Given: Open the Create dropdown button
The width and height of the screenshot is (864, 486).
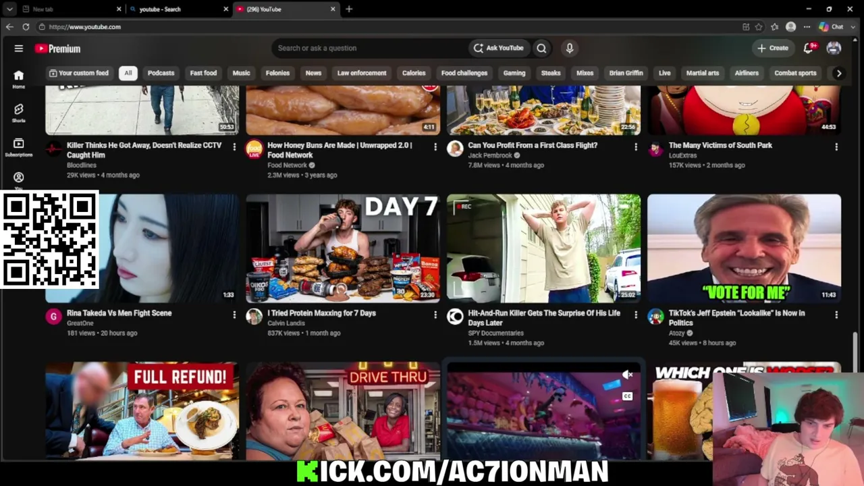Looking at the screenshot, I should coord(772,48).
